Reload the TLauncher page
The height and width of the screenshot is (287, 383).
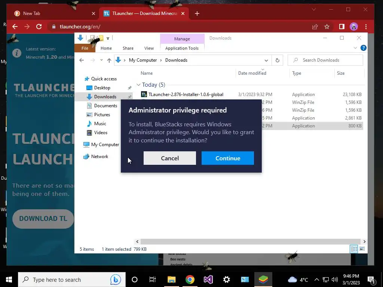[x=39, y=27]
